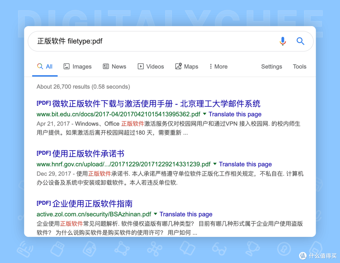Translate this page for zol.com.cn result
The height and width of the screenshot is (263, 340).
(186, 214)
